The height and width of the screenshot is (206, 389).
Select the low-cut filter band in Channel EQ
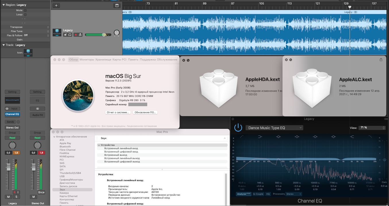242,136
